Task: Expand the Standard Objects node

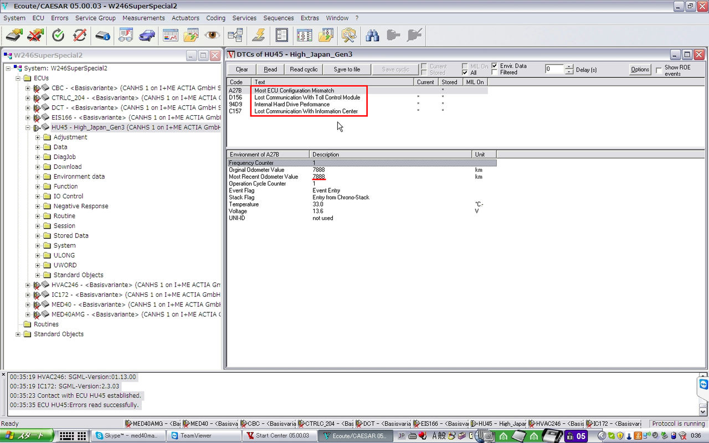Action: [x=17, y=334]
